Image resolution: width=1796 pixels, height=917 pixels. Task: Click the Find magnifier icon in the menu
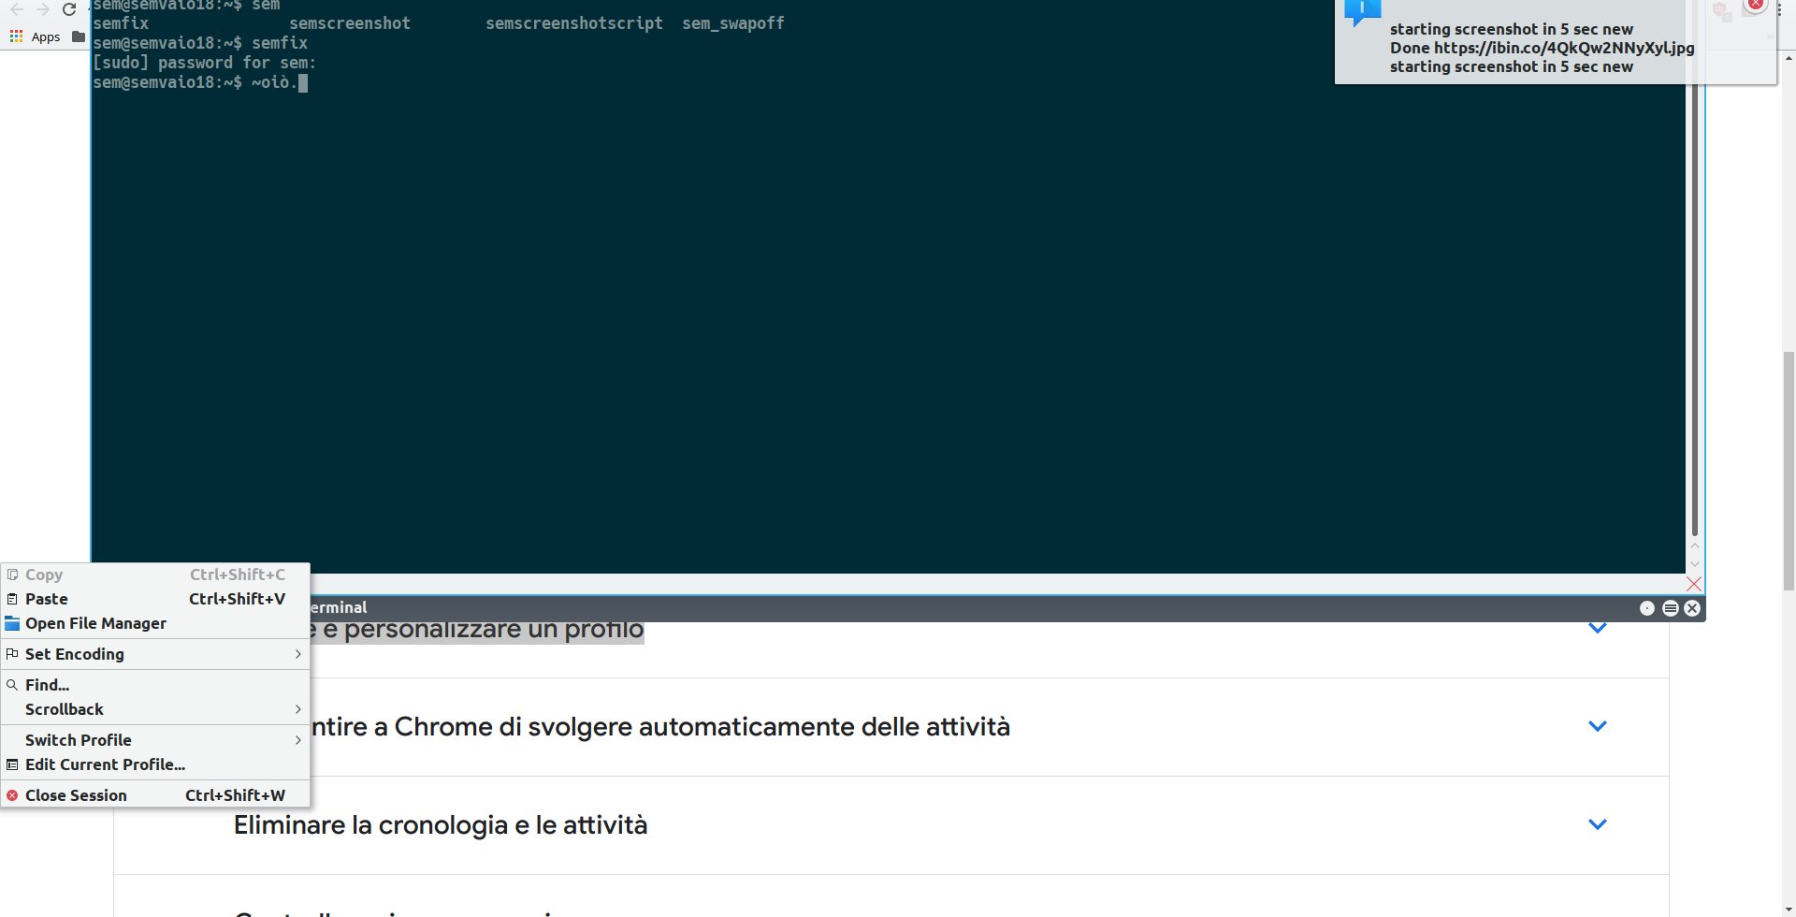coord(12,685)
